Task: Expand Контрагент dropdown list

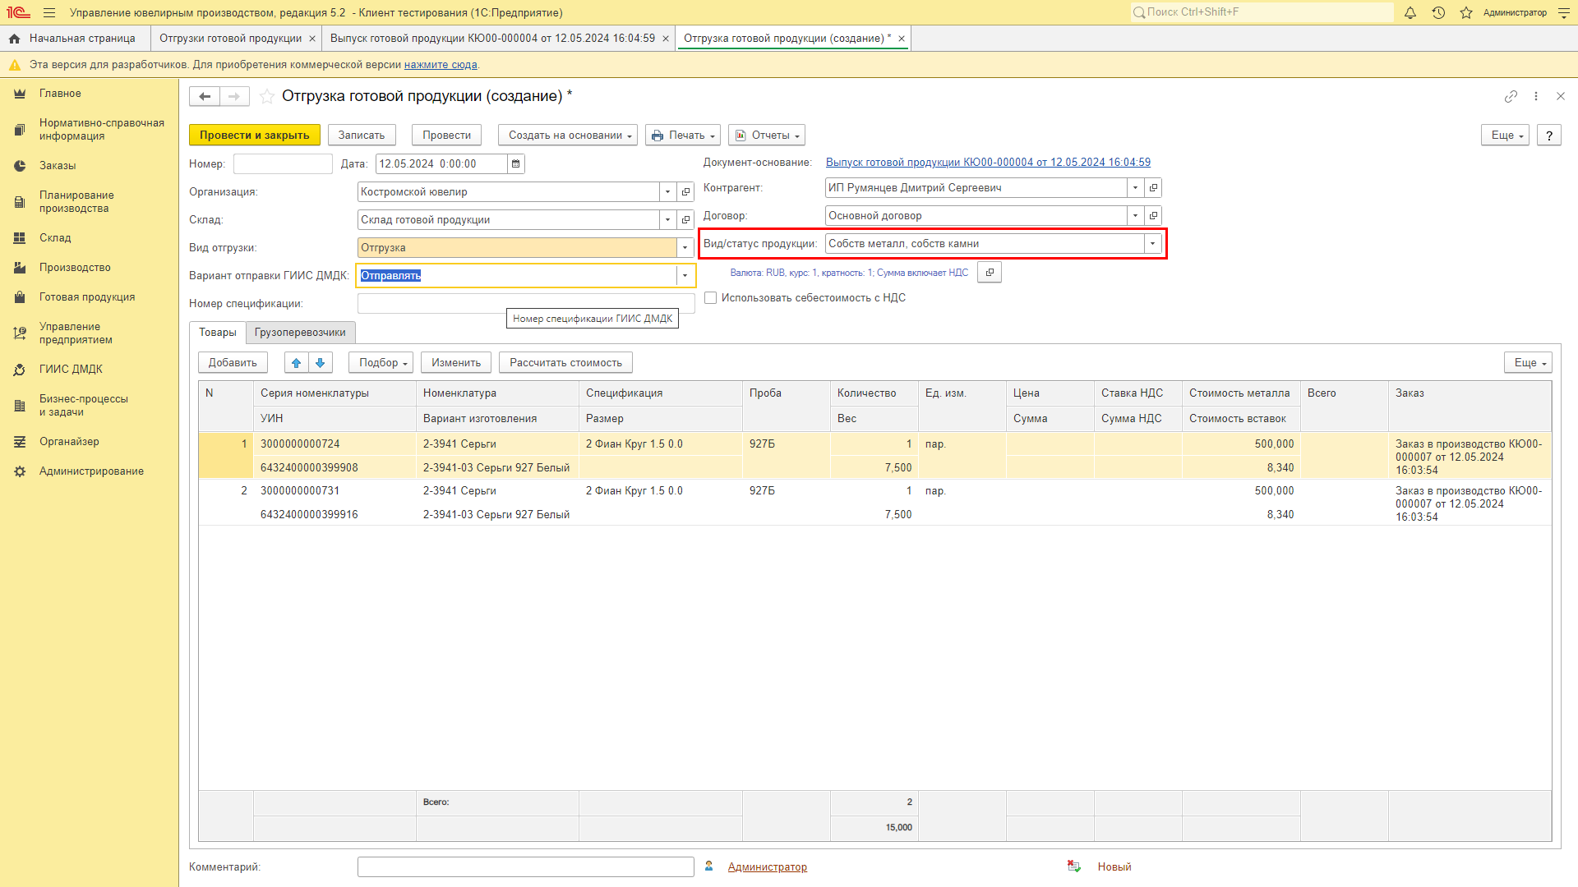Action: click(1135, 188)
